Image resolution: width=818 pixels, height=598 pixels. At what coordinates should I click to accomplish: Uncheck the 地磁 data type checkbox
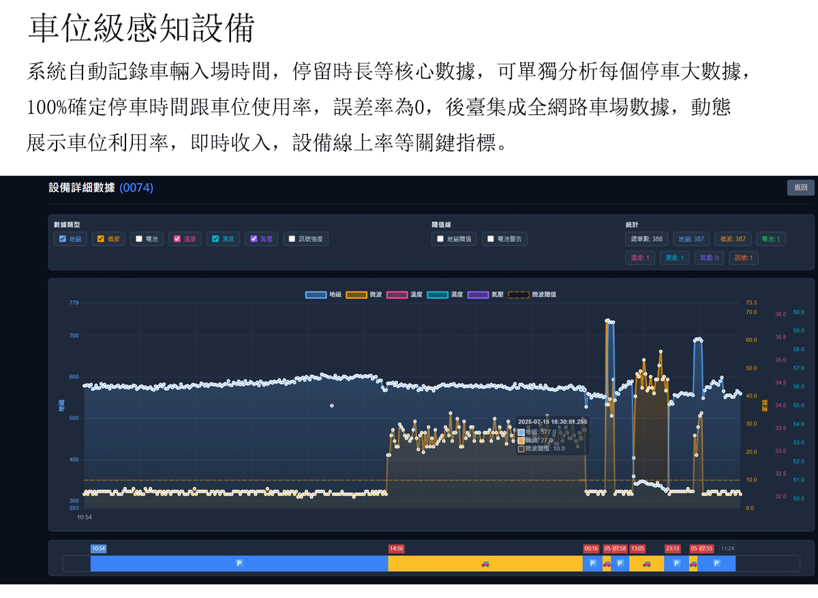click(x=63, y=239)
